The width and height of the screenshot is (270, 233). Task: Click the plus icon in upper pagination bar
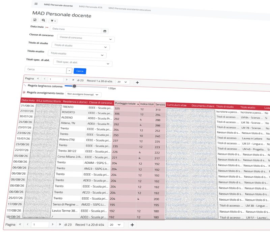click(137, 82)
